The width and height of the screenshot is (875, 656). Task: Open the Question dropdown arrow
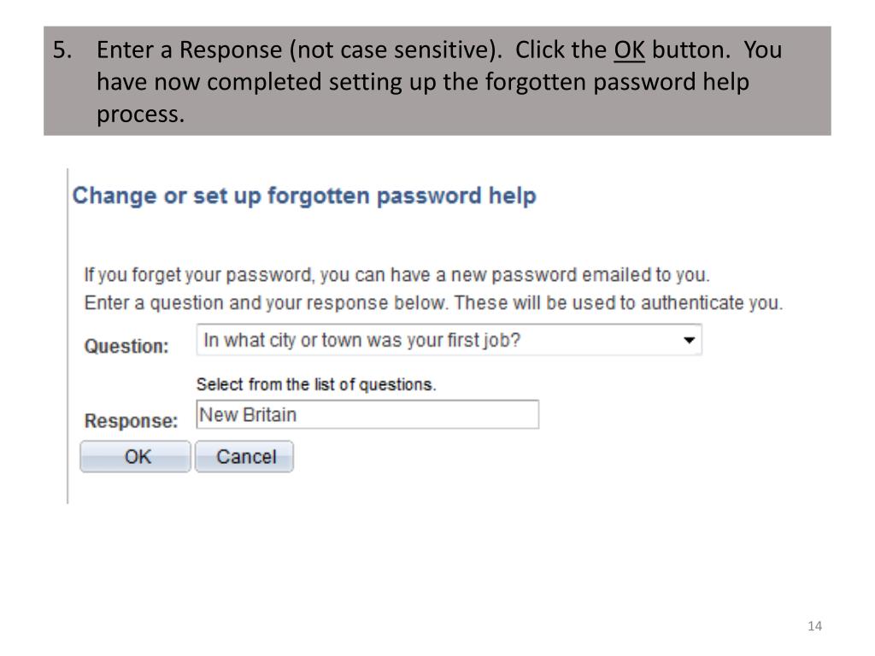[690, 340]
